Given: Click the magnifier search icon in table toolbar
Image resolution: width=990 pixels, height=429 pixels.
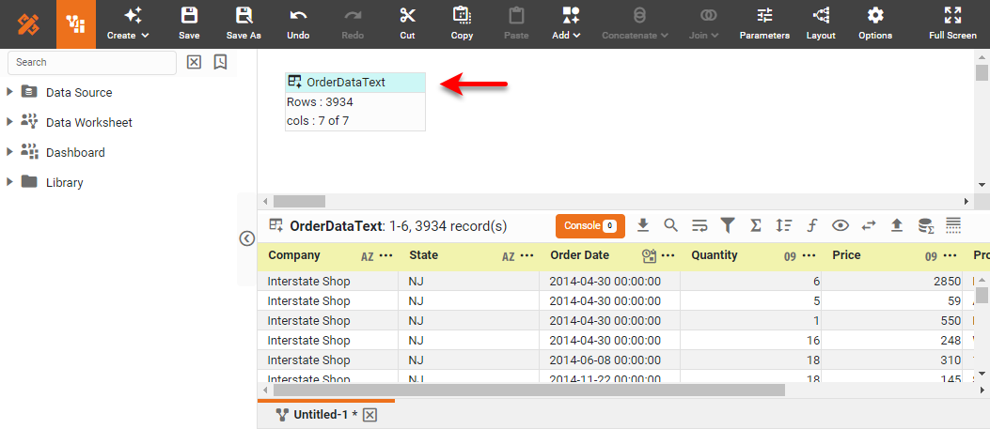Looking at the screenshot, I should click(x=671, y=225).
